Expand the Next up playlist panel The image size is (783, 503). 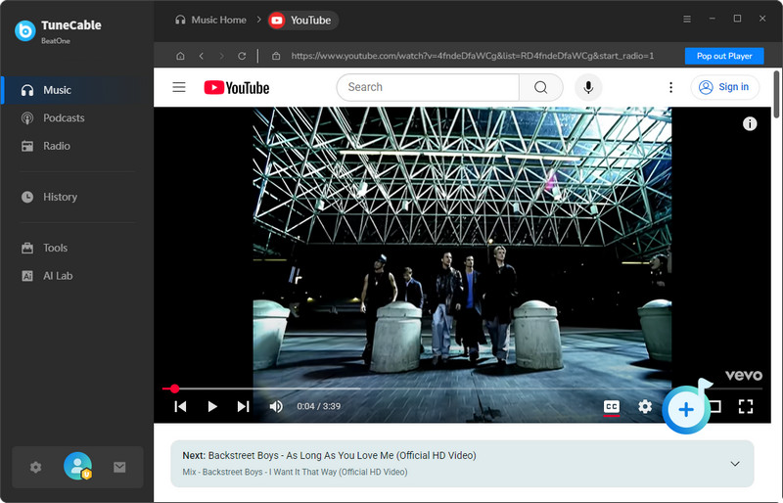[735, 464]
